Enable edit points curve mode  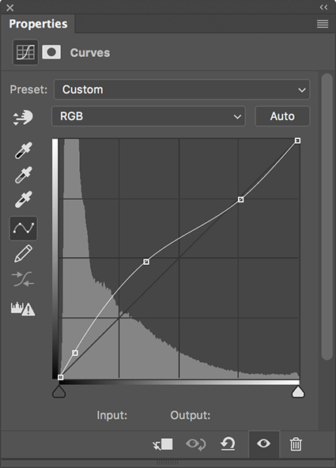pyautogui.click(x=24, y=228)
